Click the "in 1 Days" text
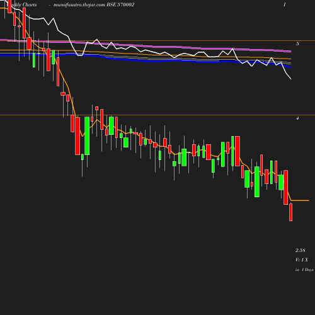315x315 pixels. point(304,270)
